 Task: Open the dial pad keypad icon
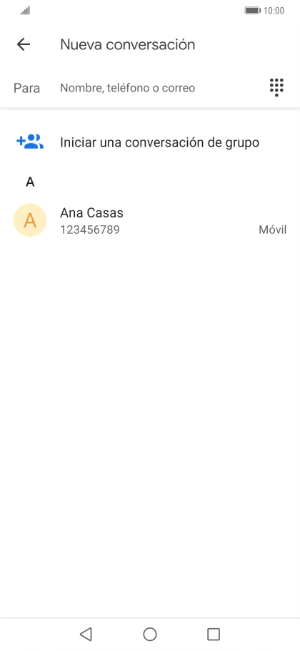tap(276, 87)
